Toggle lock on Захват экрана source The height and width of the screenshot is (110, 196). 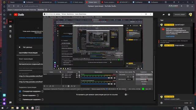(x=79, y=74)
